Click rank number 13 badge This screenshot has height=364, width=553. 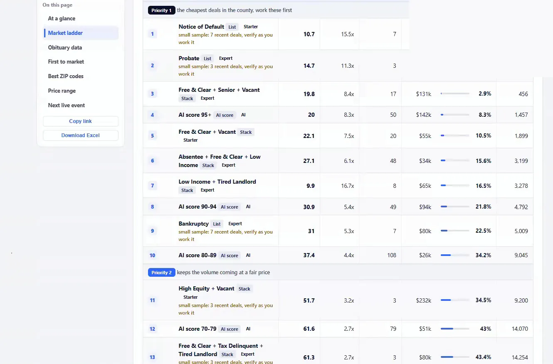[x=152, y=357]
